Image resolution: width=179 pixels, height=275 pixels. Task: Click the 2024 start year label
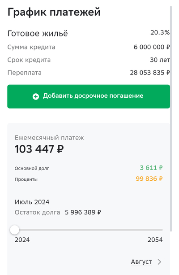[x=22, y=240]
